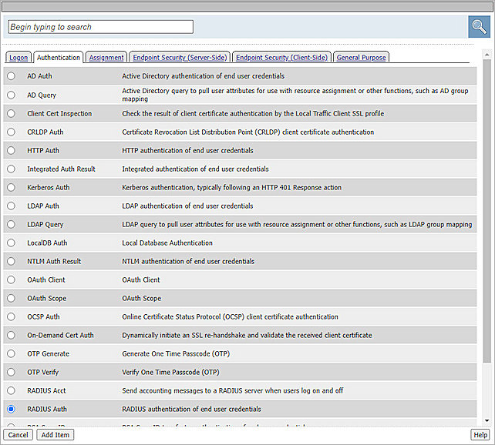Viewport: 495px width, 445px height.
Task: Click the 'RADIUS Acct' item label
Action: click(x=46, y=390)
